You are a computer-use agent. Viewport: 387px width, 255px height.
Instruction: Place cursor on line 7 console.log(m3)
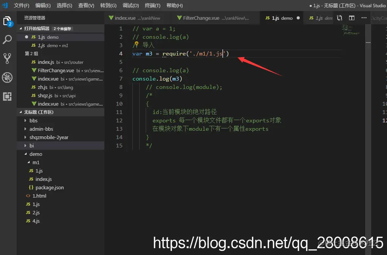(x=157, y=79)
